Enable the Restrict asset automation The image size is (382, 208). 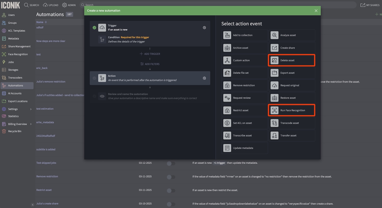[171, 191]
